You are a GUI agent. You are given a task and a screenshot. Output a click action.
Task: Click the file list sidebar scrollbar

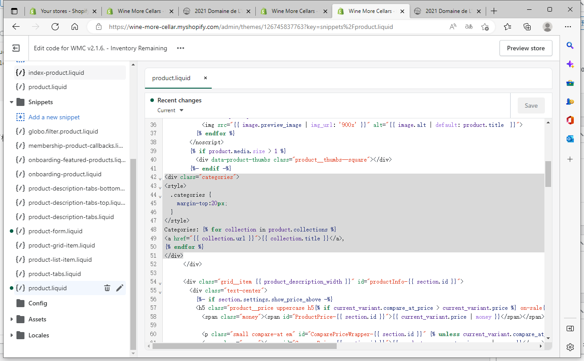pyautogui.click(x=133, y=254)
